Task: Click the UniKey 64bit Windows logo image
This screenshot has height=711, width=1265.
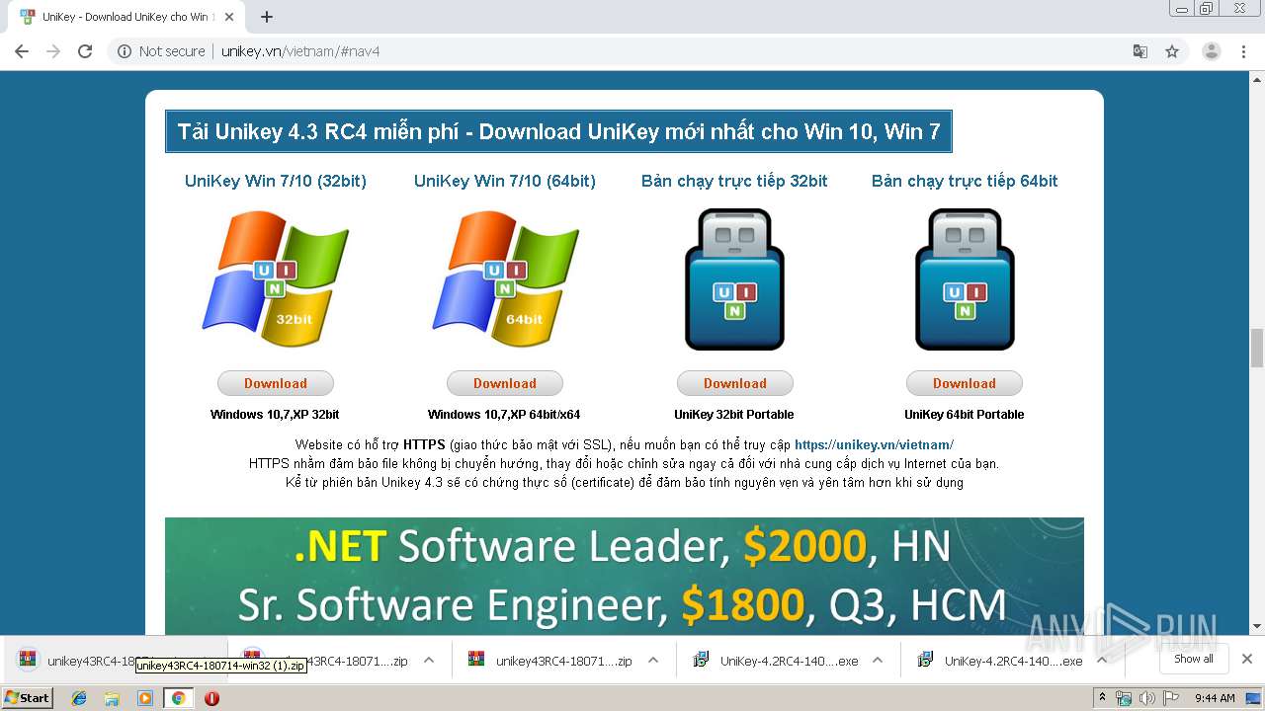Action: point(505,279)
